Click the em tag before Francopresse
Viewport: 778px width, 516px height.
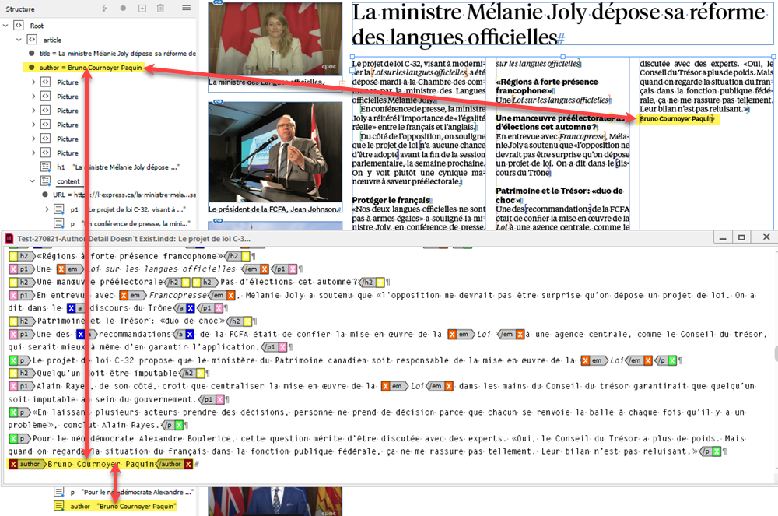click(x=135, y=295)
